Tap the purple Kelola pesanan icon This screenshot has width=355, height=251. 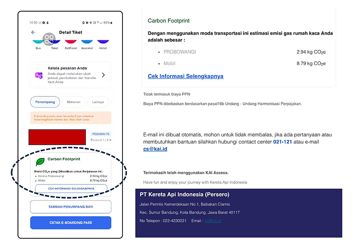pyautogui.click(x=39, y=75)
